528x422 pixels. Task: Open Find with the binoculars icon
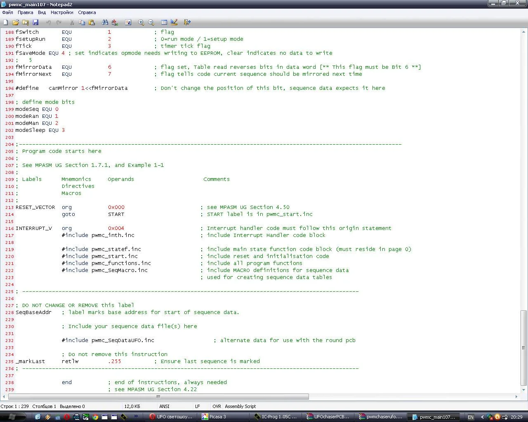click(x=105, y=22)
